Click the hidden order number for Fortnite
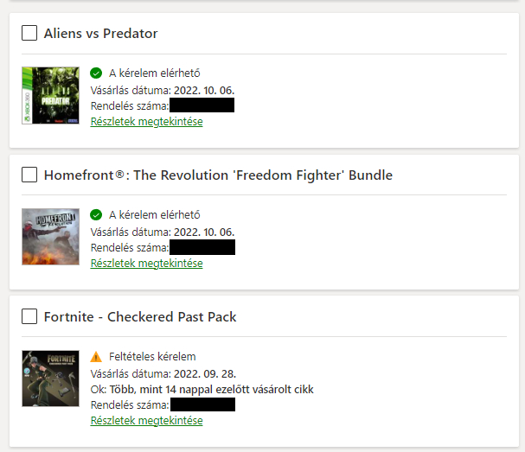Screen dimensions: 525x452 click(202, 405)
